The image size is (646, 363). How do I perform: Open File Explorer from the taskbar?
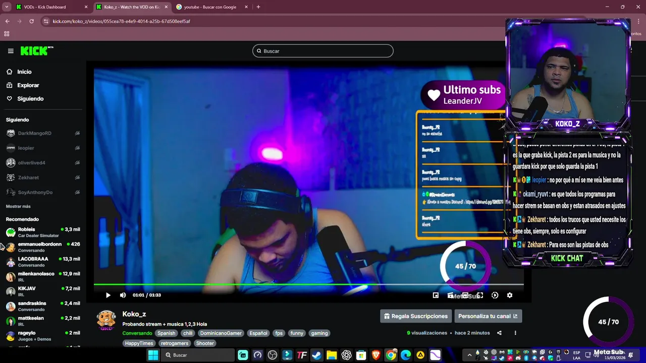pos(332,355)
